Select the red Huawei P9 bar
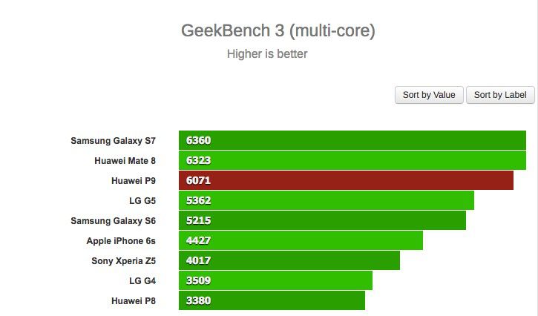Viewport: 538px width, 316px height. pos(346,180)
